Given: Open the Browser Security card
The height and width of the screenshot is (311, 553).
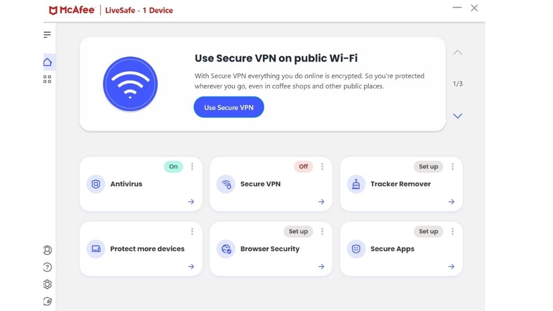Looking at the screenshot, I should click(271, 249).
